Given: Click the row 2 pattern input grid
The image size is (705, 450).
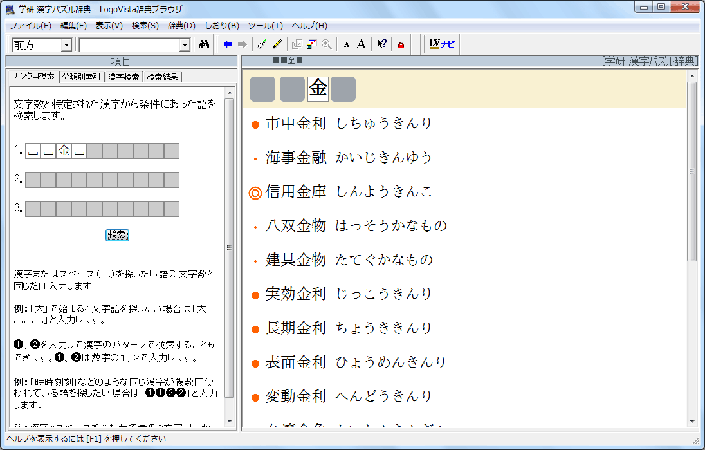Looking at the screenshot, I should [102, 180].
